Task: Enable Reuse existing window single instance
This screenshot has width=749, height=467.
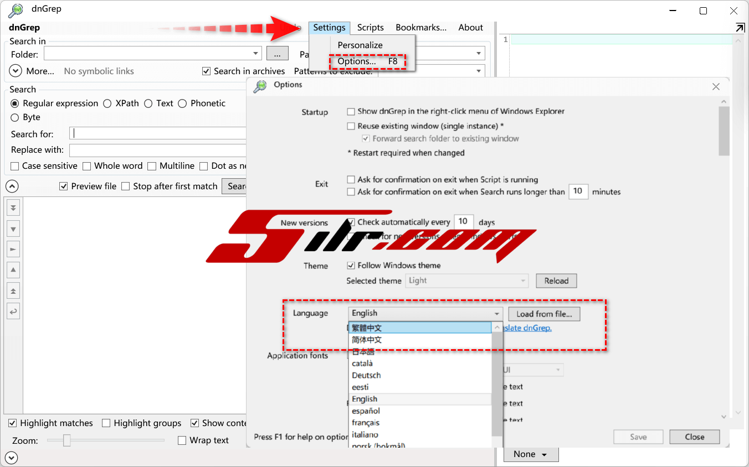Action: (x=351, y=126)
